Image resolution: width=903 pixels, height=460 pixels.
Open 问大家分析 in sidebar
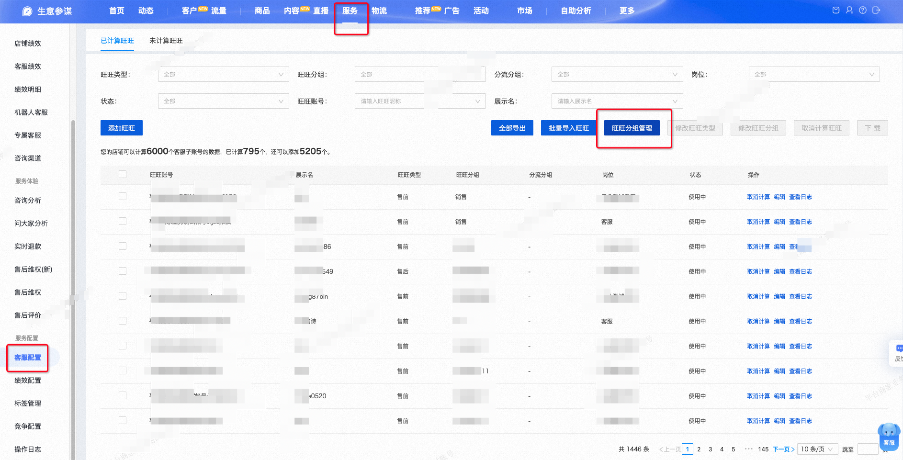coord(31,224)
